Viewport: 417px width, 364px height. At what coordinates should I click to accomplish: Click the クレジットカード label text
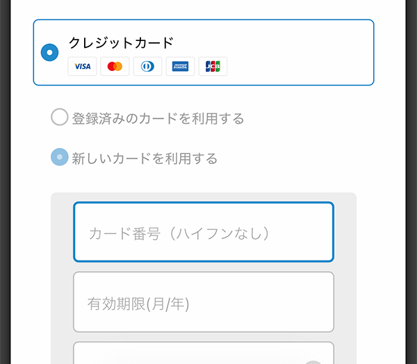click(x=120, y=42)
